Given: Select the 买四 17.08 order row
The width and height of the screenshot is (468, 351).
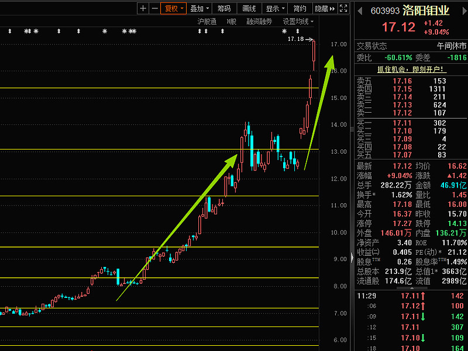Looking at the screenshot, I should [411, 147].
